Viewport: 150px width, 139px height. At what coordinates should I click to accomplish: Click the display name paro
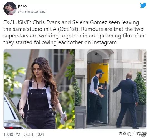22,6
